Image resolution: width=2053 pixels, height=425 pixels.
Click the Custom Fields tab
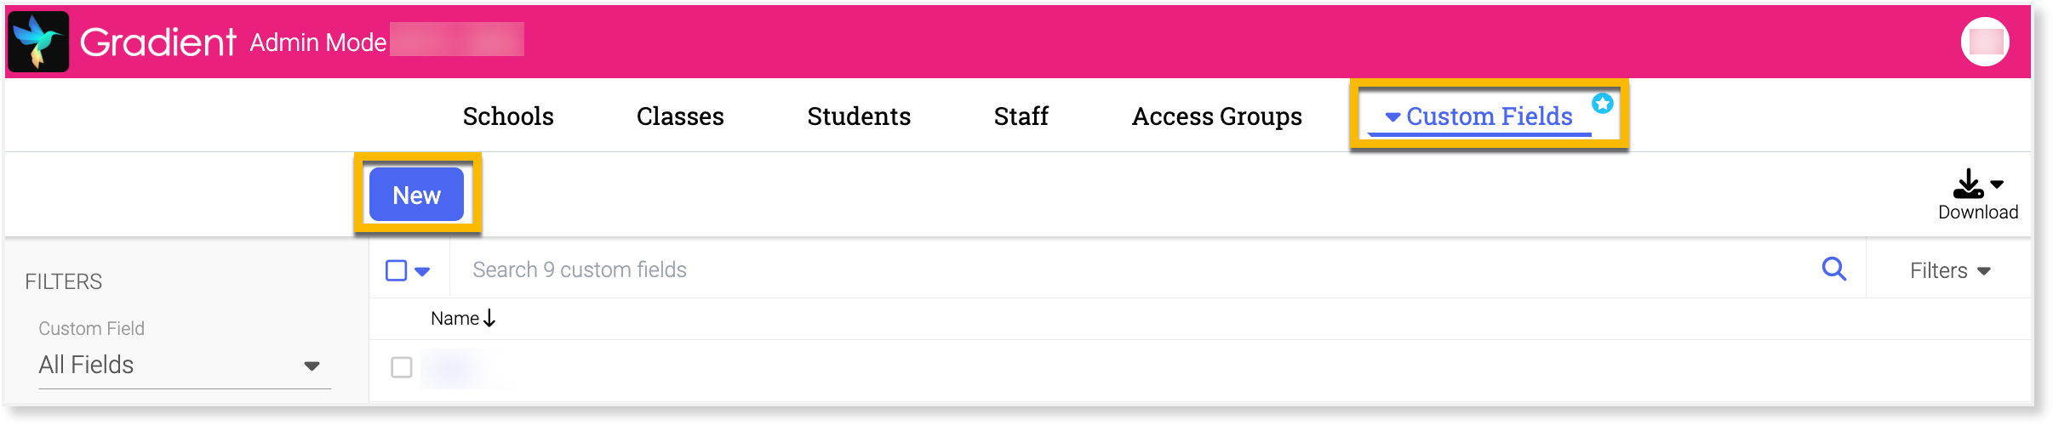(1488, 116)
